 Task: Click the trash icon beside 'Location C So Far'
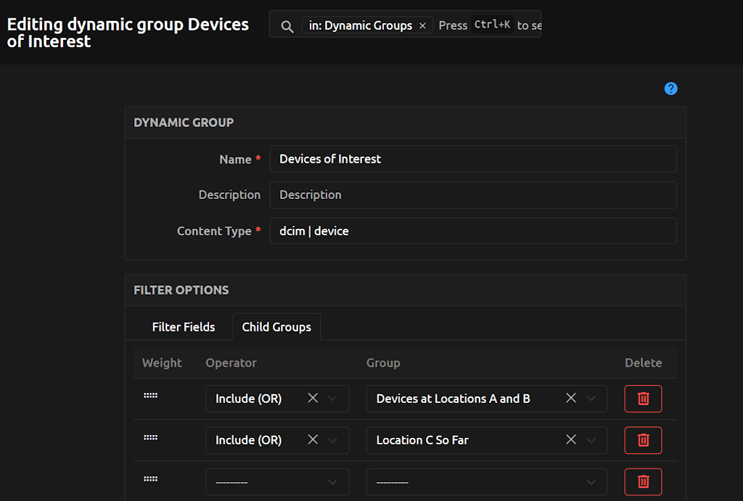click(643, 440)
